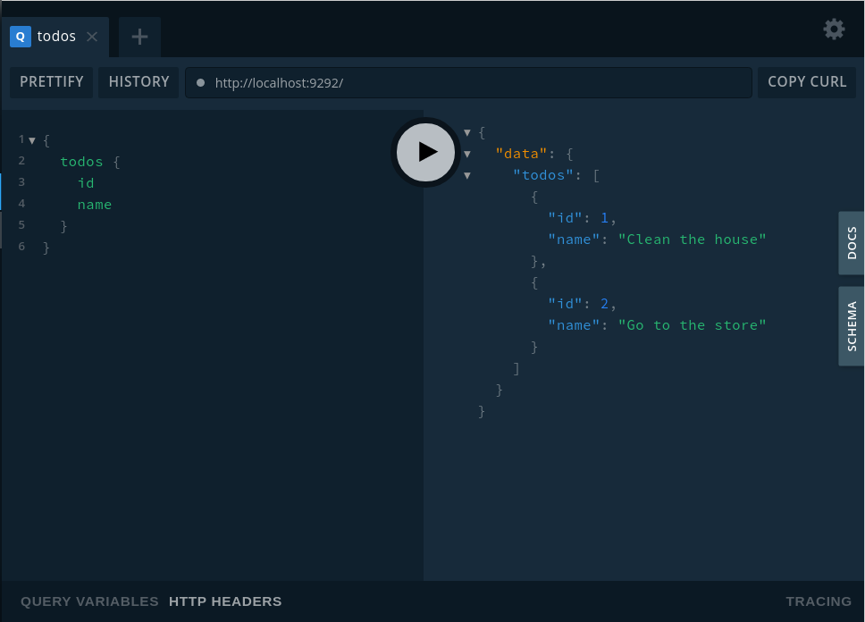This screenshot has width=865, height=622.
Task: Open the SCHEMA side panel
Action: [x=851, y=326]
